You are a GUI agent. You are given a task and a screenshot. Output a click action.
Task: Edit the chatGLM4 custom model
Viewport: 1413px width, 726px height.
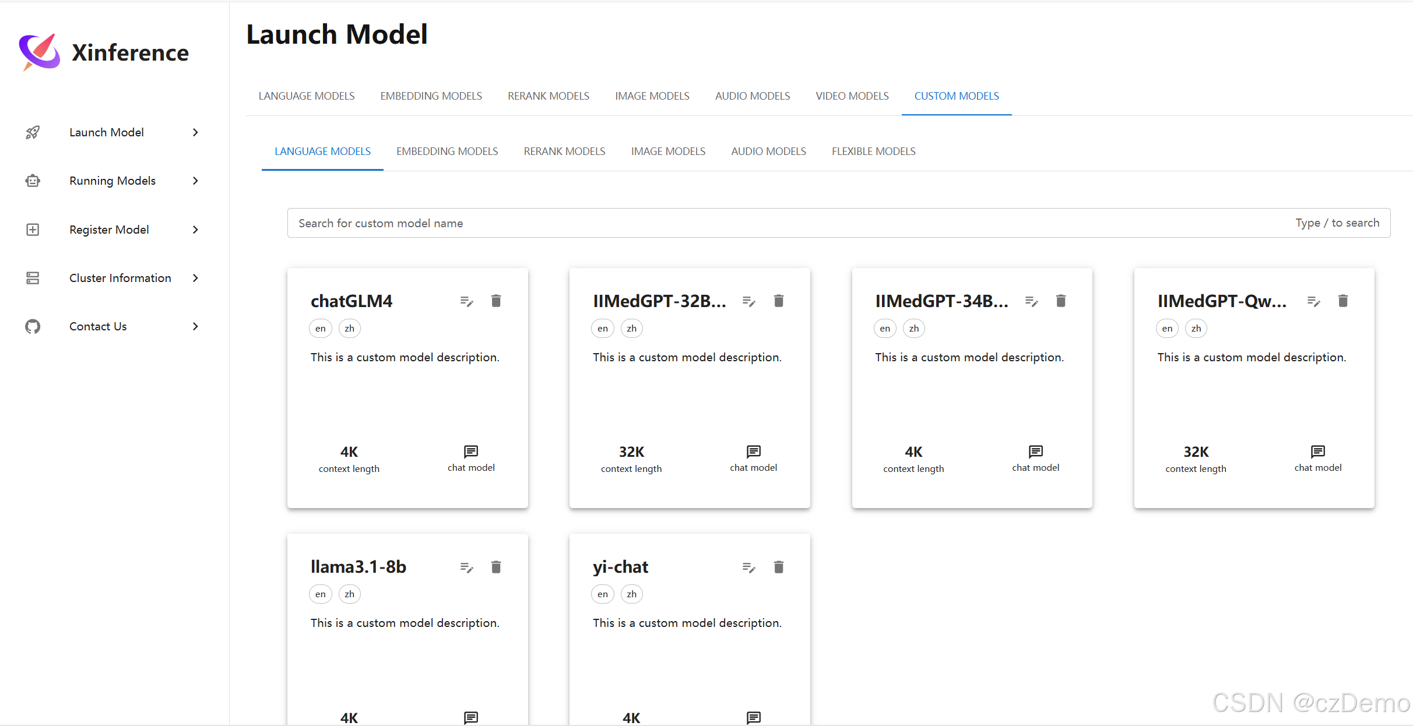pyautogui.click(x=466, y=301)
